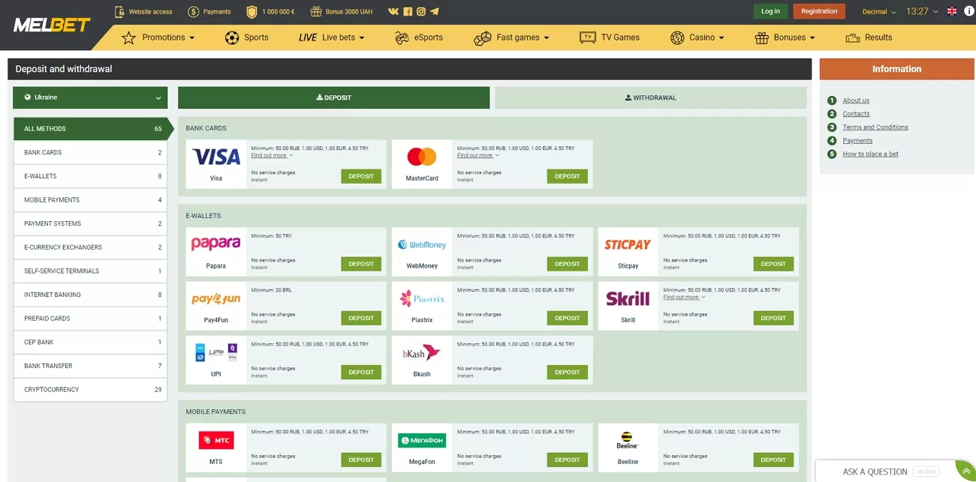
Task: Click the 1 000 000 € shield icon
Action: 252,11
